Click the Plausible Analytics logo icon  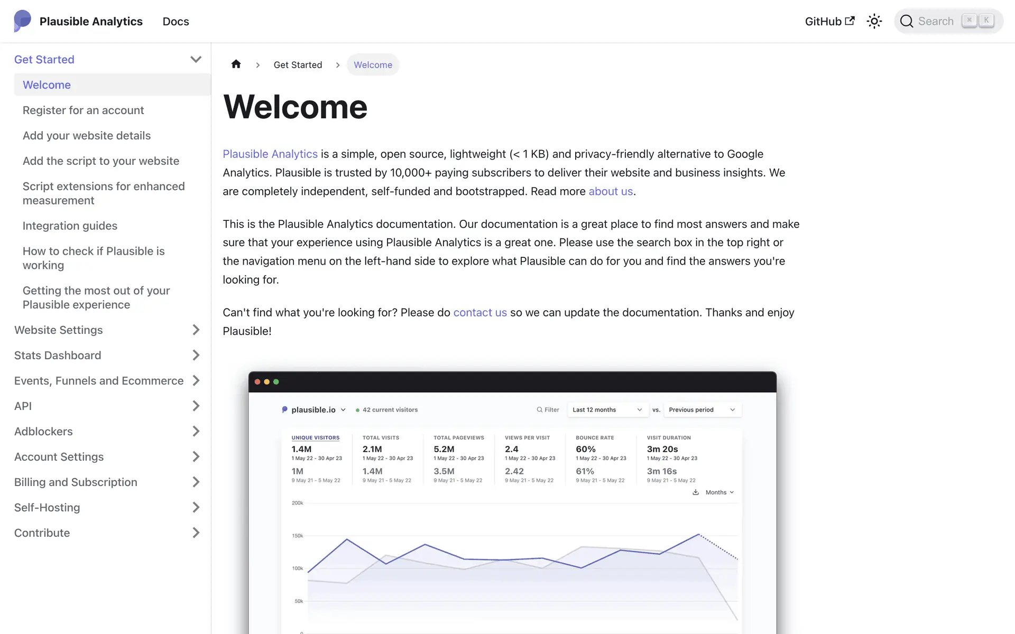22,21
